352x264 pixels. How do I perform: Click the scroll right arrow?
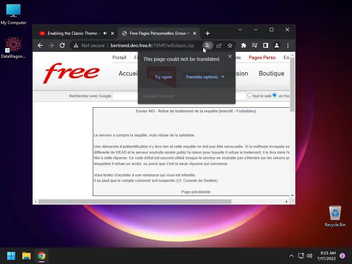(x=286, y=201)
